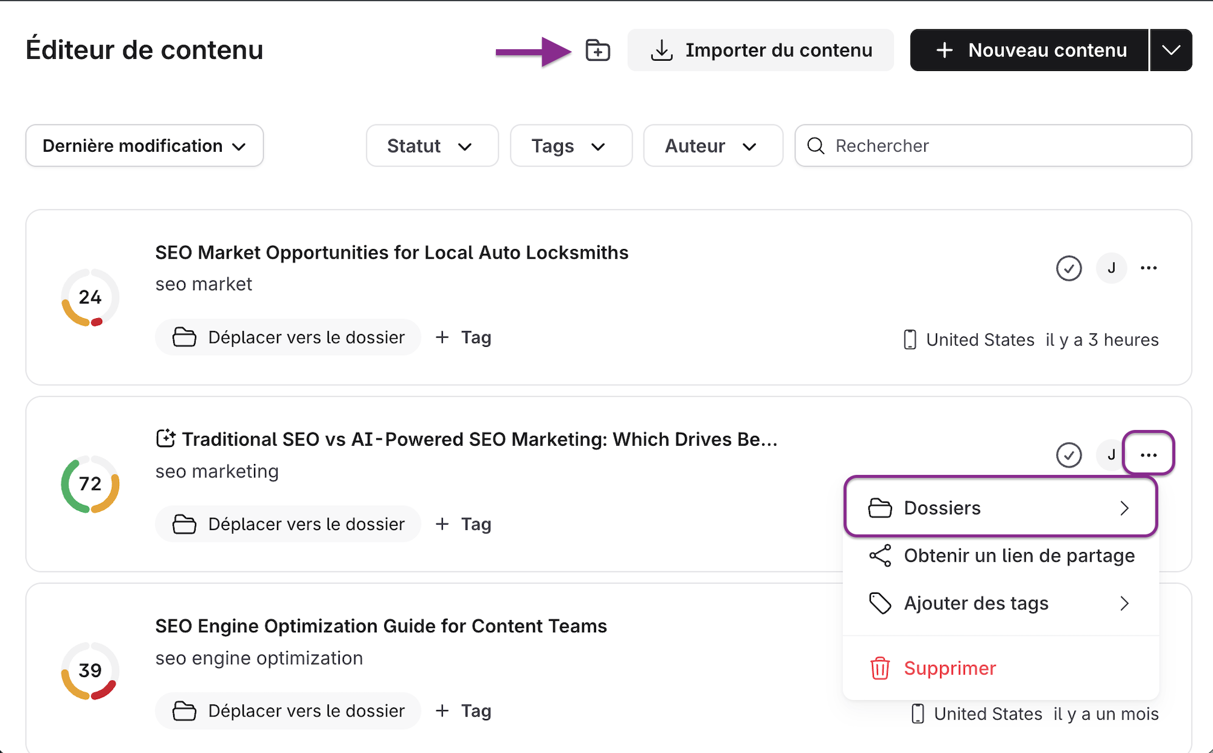Click score 39 gauge
Viewport: 1213px width, 753px height.
[x=90, y=670]
